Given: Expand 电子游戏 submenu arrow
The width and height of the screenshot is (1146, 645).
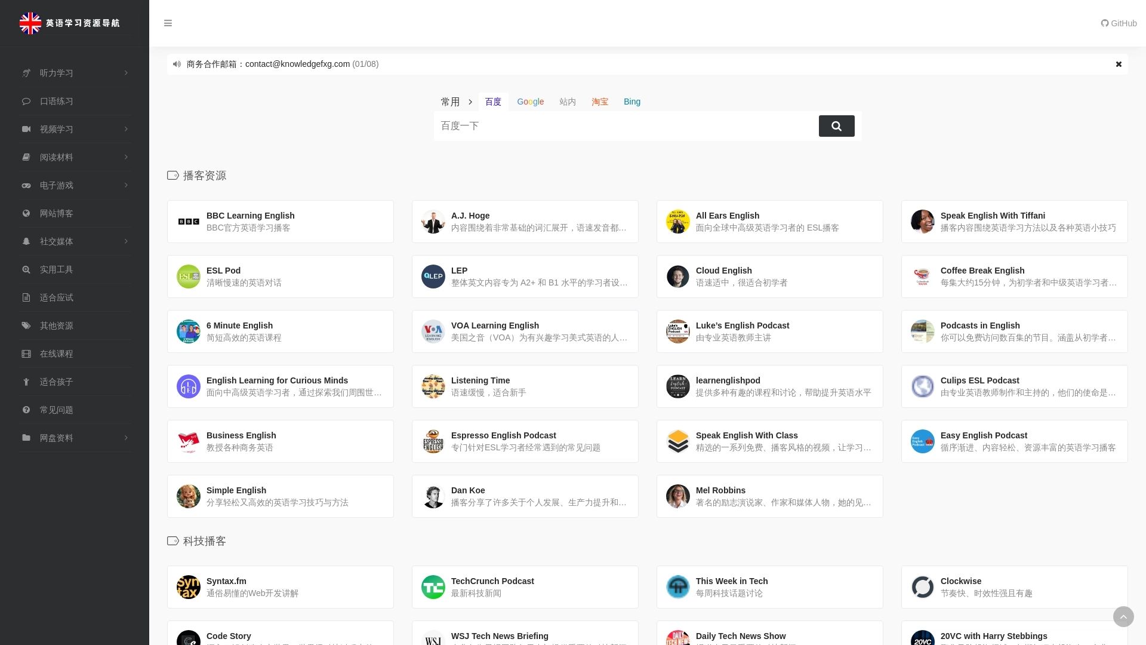Looking at the screenshot, I should pyautogui.click(x=126, y=185).
